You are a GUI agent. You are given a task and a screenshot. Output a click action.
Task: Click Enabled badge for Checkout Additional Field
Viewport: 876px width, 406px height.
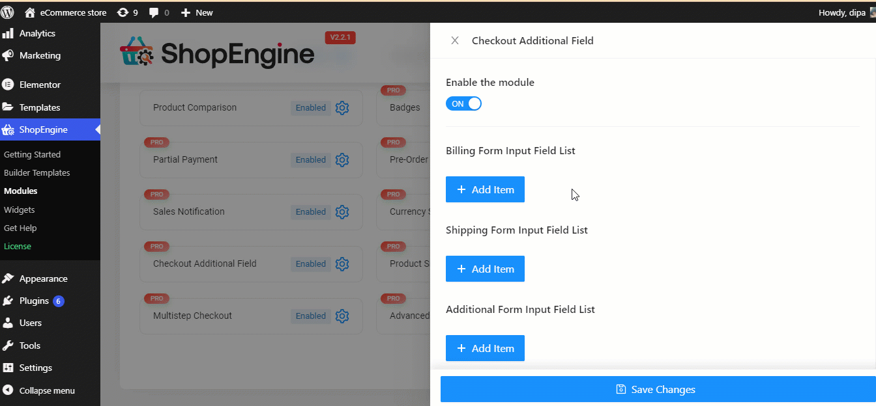coord(310,264)
